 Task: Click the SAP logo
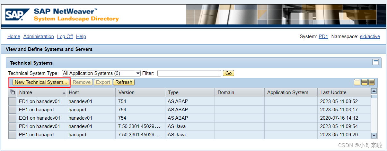tap(17, 15)
